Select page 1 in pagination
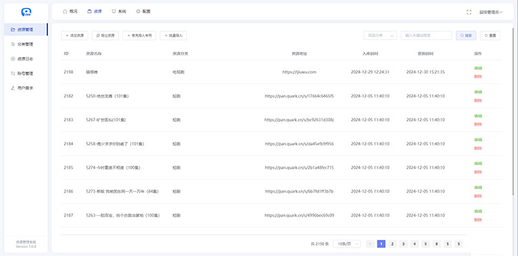Screen dimensions: 518x256 pos(381,244)
